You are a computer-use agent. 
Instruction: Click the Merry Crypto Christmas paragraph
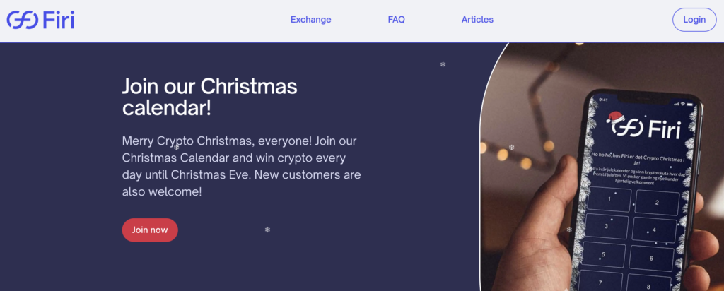(242, 167)
